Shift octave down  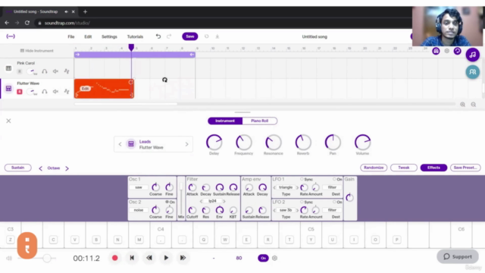tap(40, 168)
